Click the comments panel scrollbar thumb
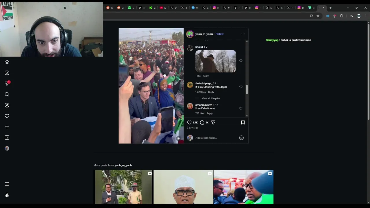 [x=247, y=90]
